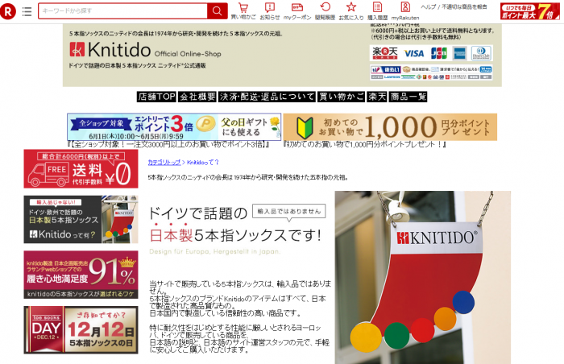Open the 楽天 nav menu item
The image size is (564, 364).
[376, 97]
